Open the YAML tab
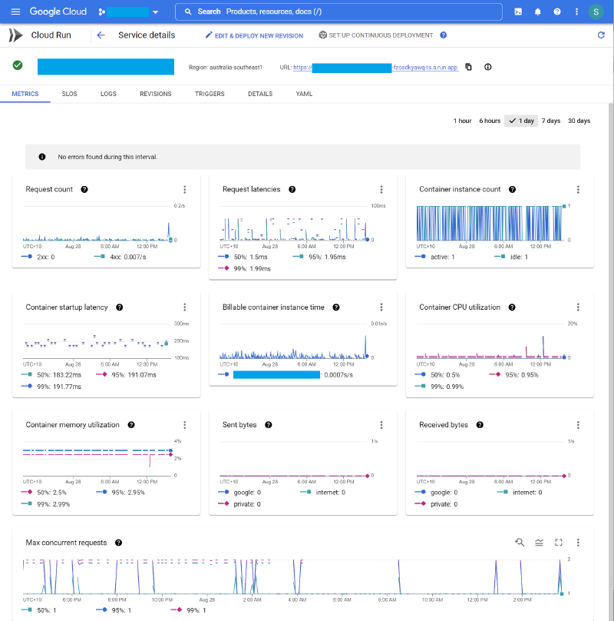Viewport: 614px width, 621px height. (x=304, y=93)
